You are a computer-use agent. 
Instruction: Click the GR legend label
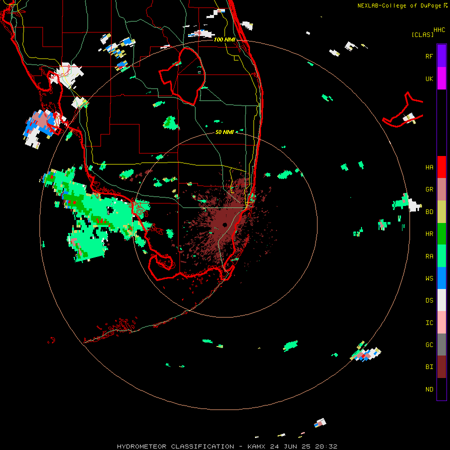[429, 189]
